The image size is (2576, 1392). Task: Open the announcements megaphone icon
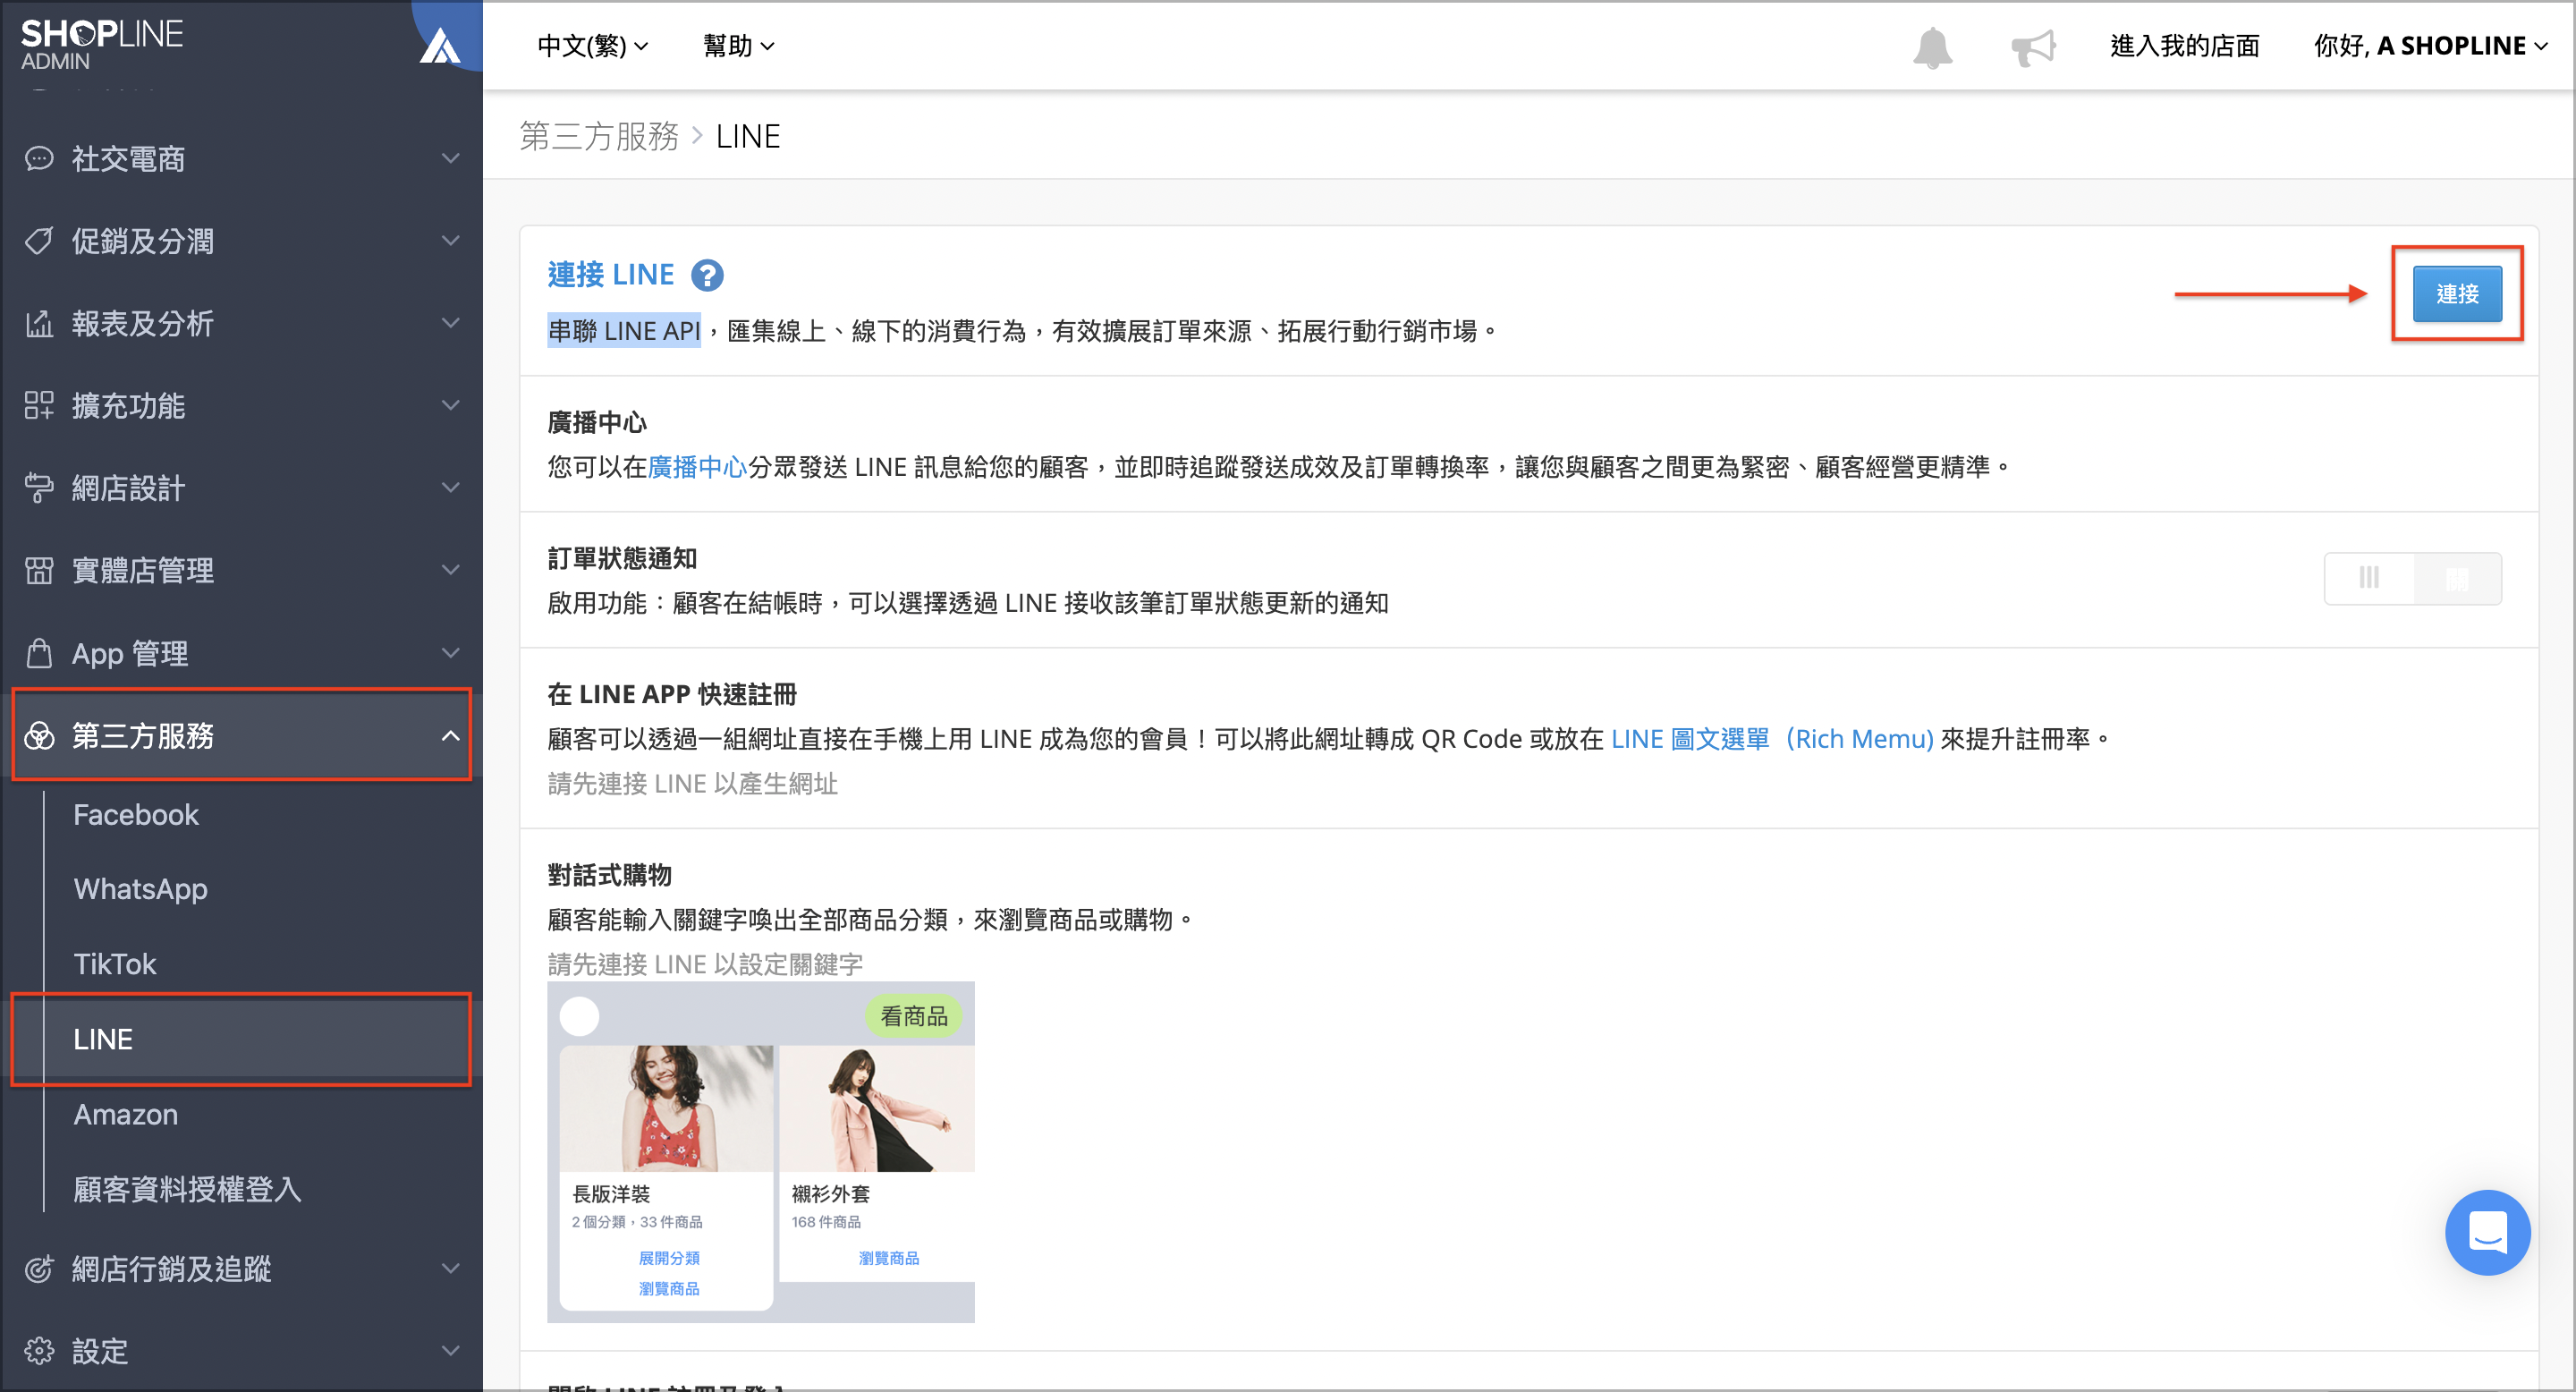[2033, 47]
